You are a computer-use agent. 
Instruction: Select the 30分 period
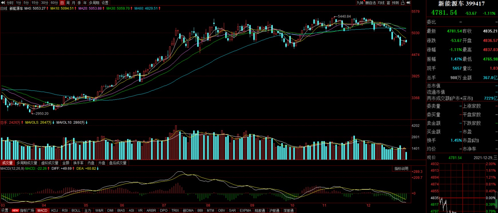pyautogui.click(x=45, y=3)
